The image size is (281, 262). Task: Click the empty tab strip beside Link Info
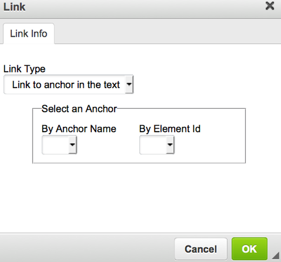click(167, 33)
